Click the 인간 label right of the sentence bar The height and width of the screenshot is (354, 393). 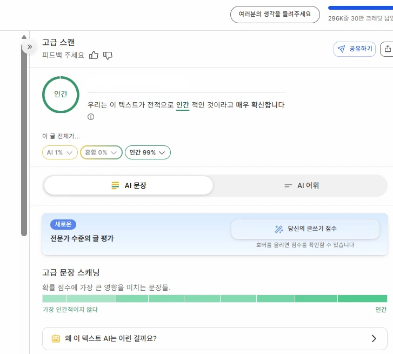click(381, 309)
